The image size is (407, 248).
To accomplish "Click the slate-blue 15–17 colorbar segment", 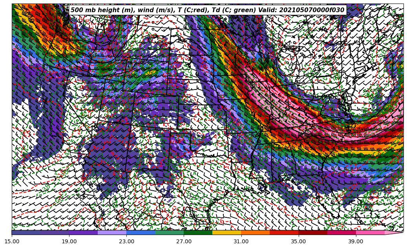I will (26, 232).
